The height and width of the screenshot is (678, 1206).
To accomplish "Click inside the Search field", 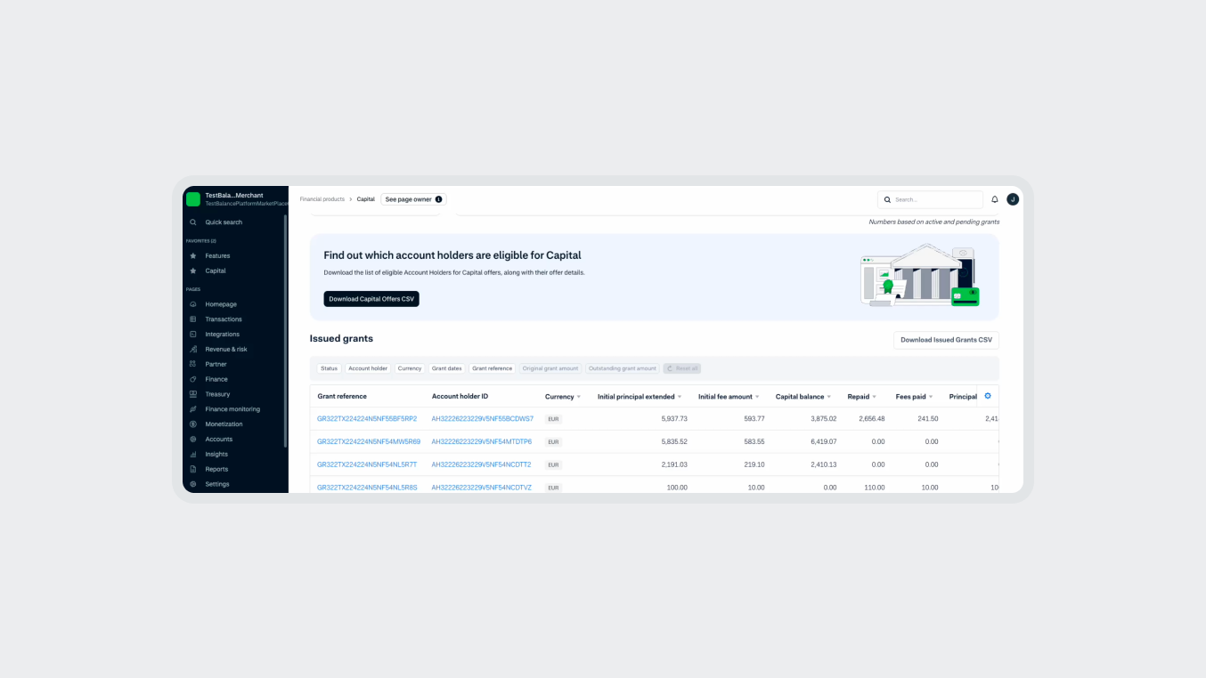I will pyautogui.click(x=930, y=198).
